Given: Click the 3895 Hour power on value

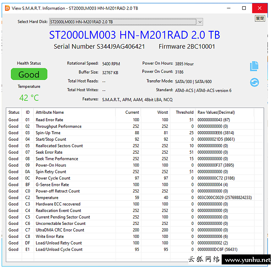Looking at the screenshot, I should point(184,64).
